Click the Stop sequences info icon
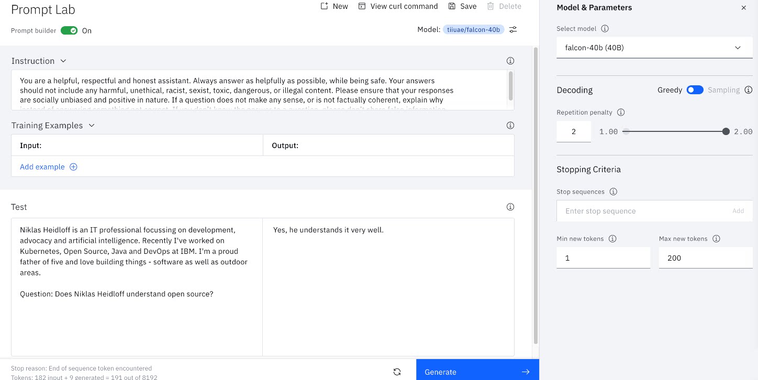 pos(614,192)
